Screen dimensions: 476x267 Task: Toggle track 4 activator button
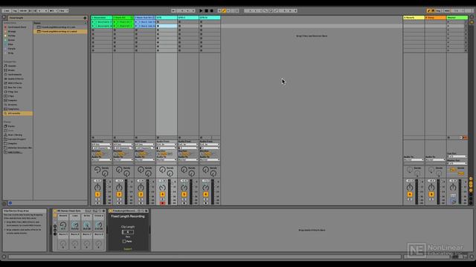coord(162,194)
